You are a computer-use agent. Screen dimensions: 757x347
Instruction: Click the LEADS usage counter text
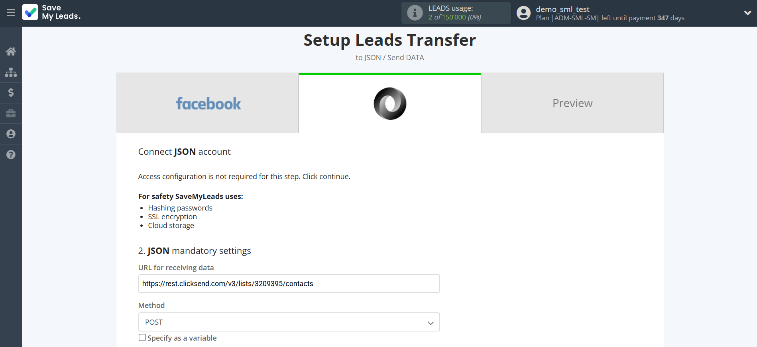click(x=454, y=17)
